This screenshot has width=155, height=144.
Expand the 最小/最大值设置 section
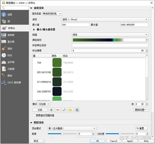pos(34,29)
